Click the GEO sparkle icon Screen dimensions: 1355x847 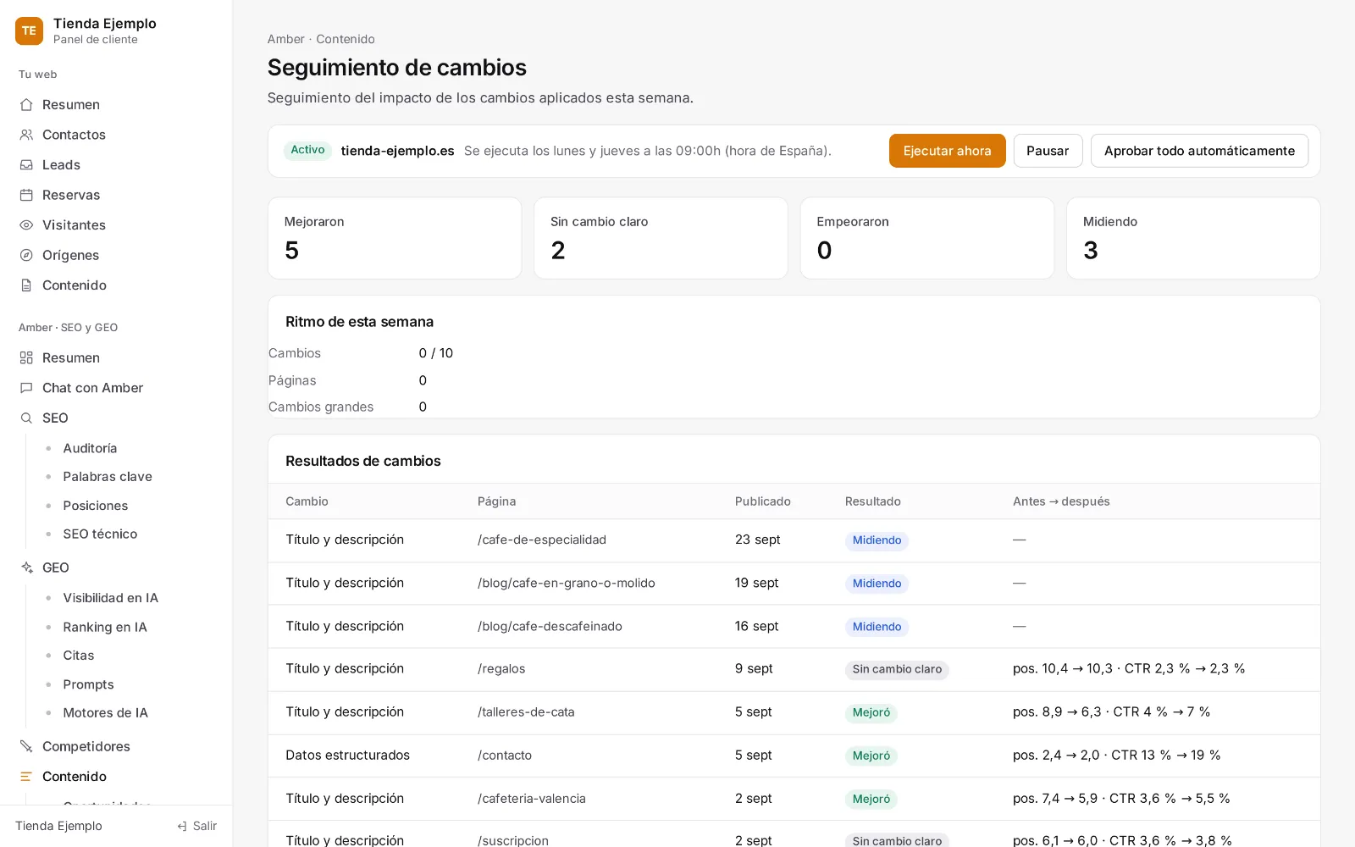pyautogui.click(x=26, y=567)
